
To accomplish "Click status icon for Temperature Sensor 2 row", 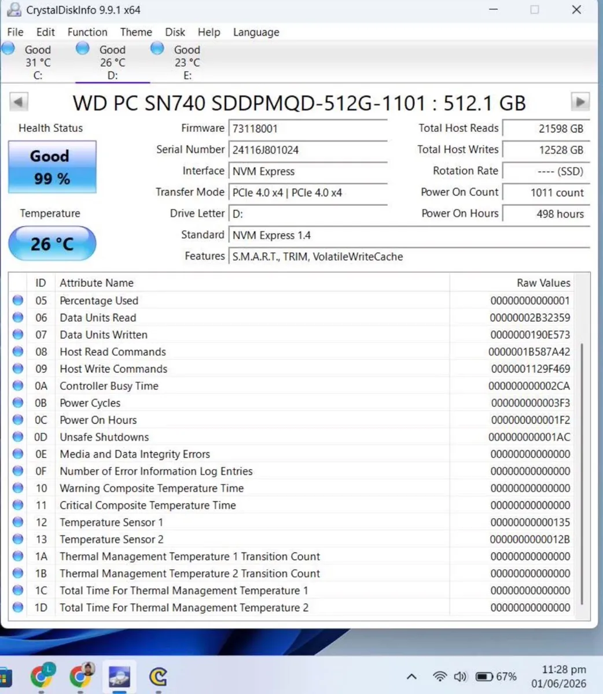I will [x=18, y=539].
